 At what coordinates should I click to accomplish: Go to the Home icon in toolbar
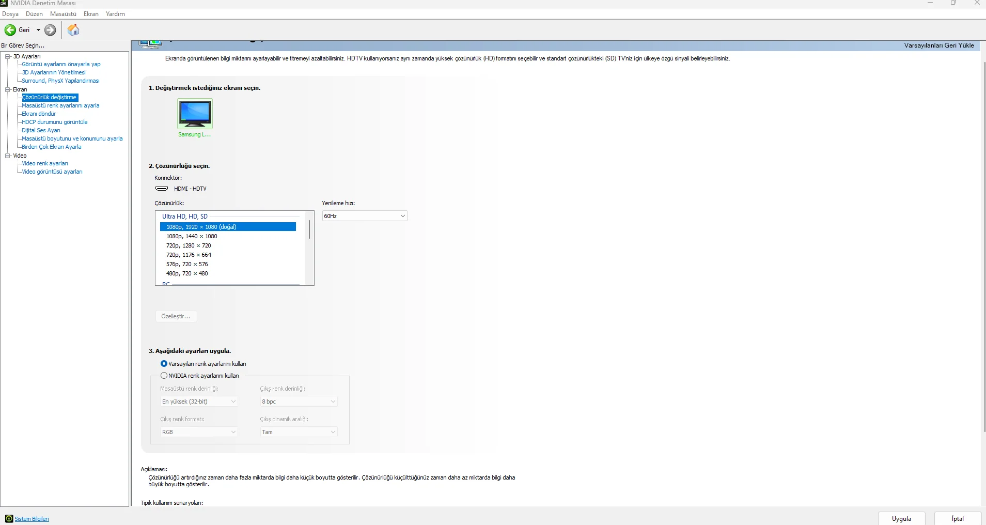[73, 30]
